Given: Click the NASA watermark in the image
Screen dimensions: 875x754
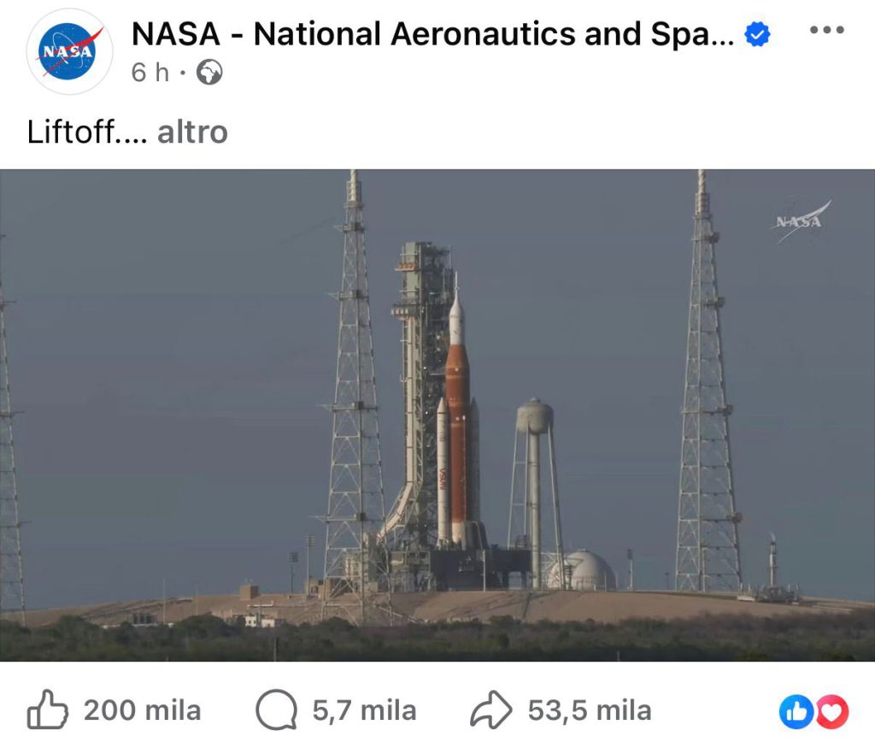Looking at the screenshot, I should (800, 222).
